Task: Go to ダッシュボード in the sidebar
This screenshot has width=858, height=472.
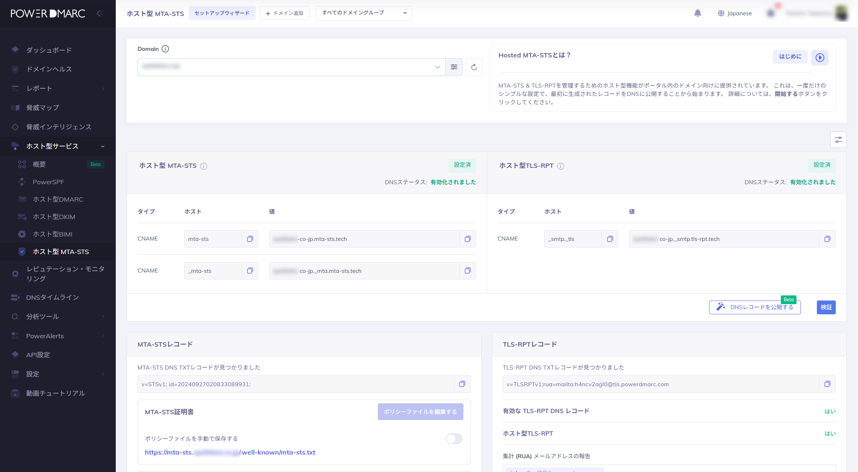Action: (x=49, y=50)
